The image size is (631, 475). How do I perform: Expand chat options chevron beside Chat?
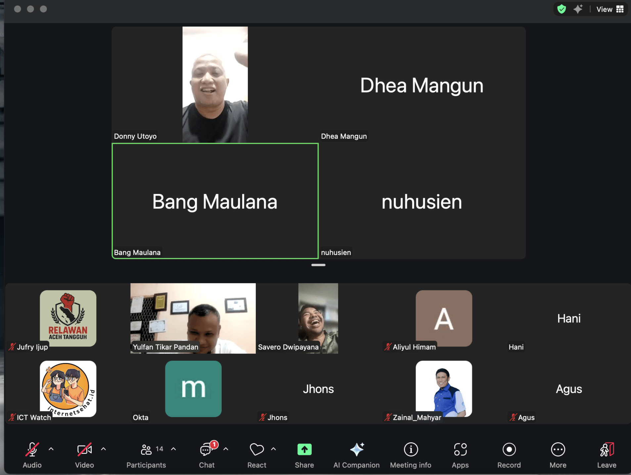tap(226, 449)
